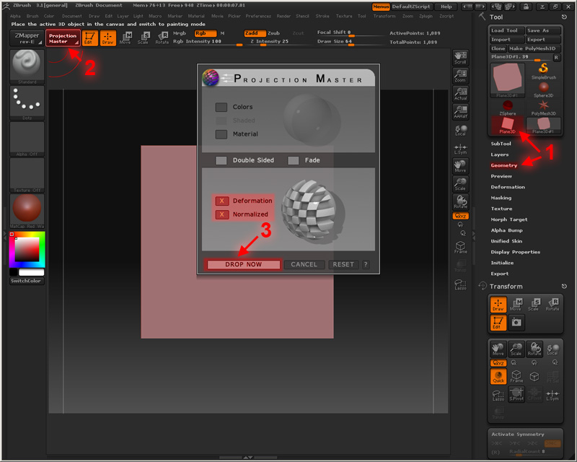
Task: Select Lasso icon on the canvas shelf
Action: click(x=460, y=284)
